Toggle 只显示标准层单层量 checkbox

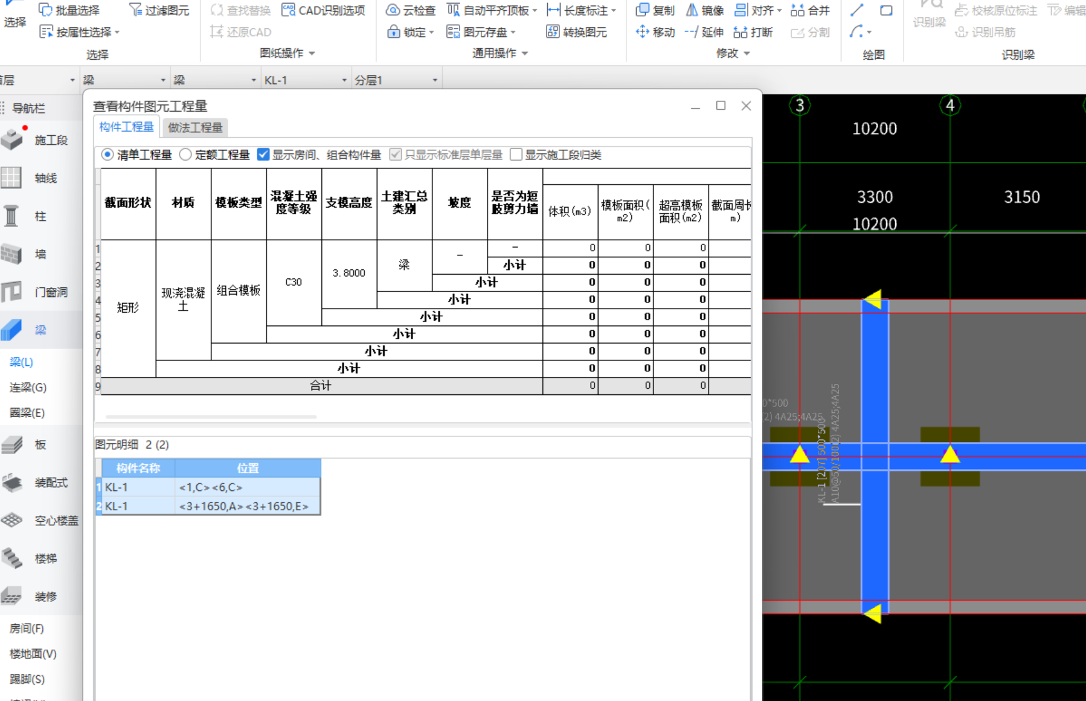[396, 155]
